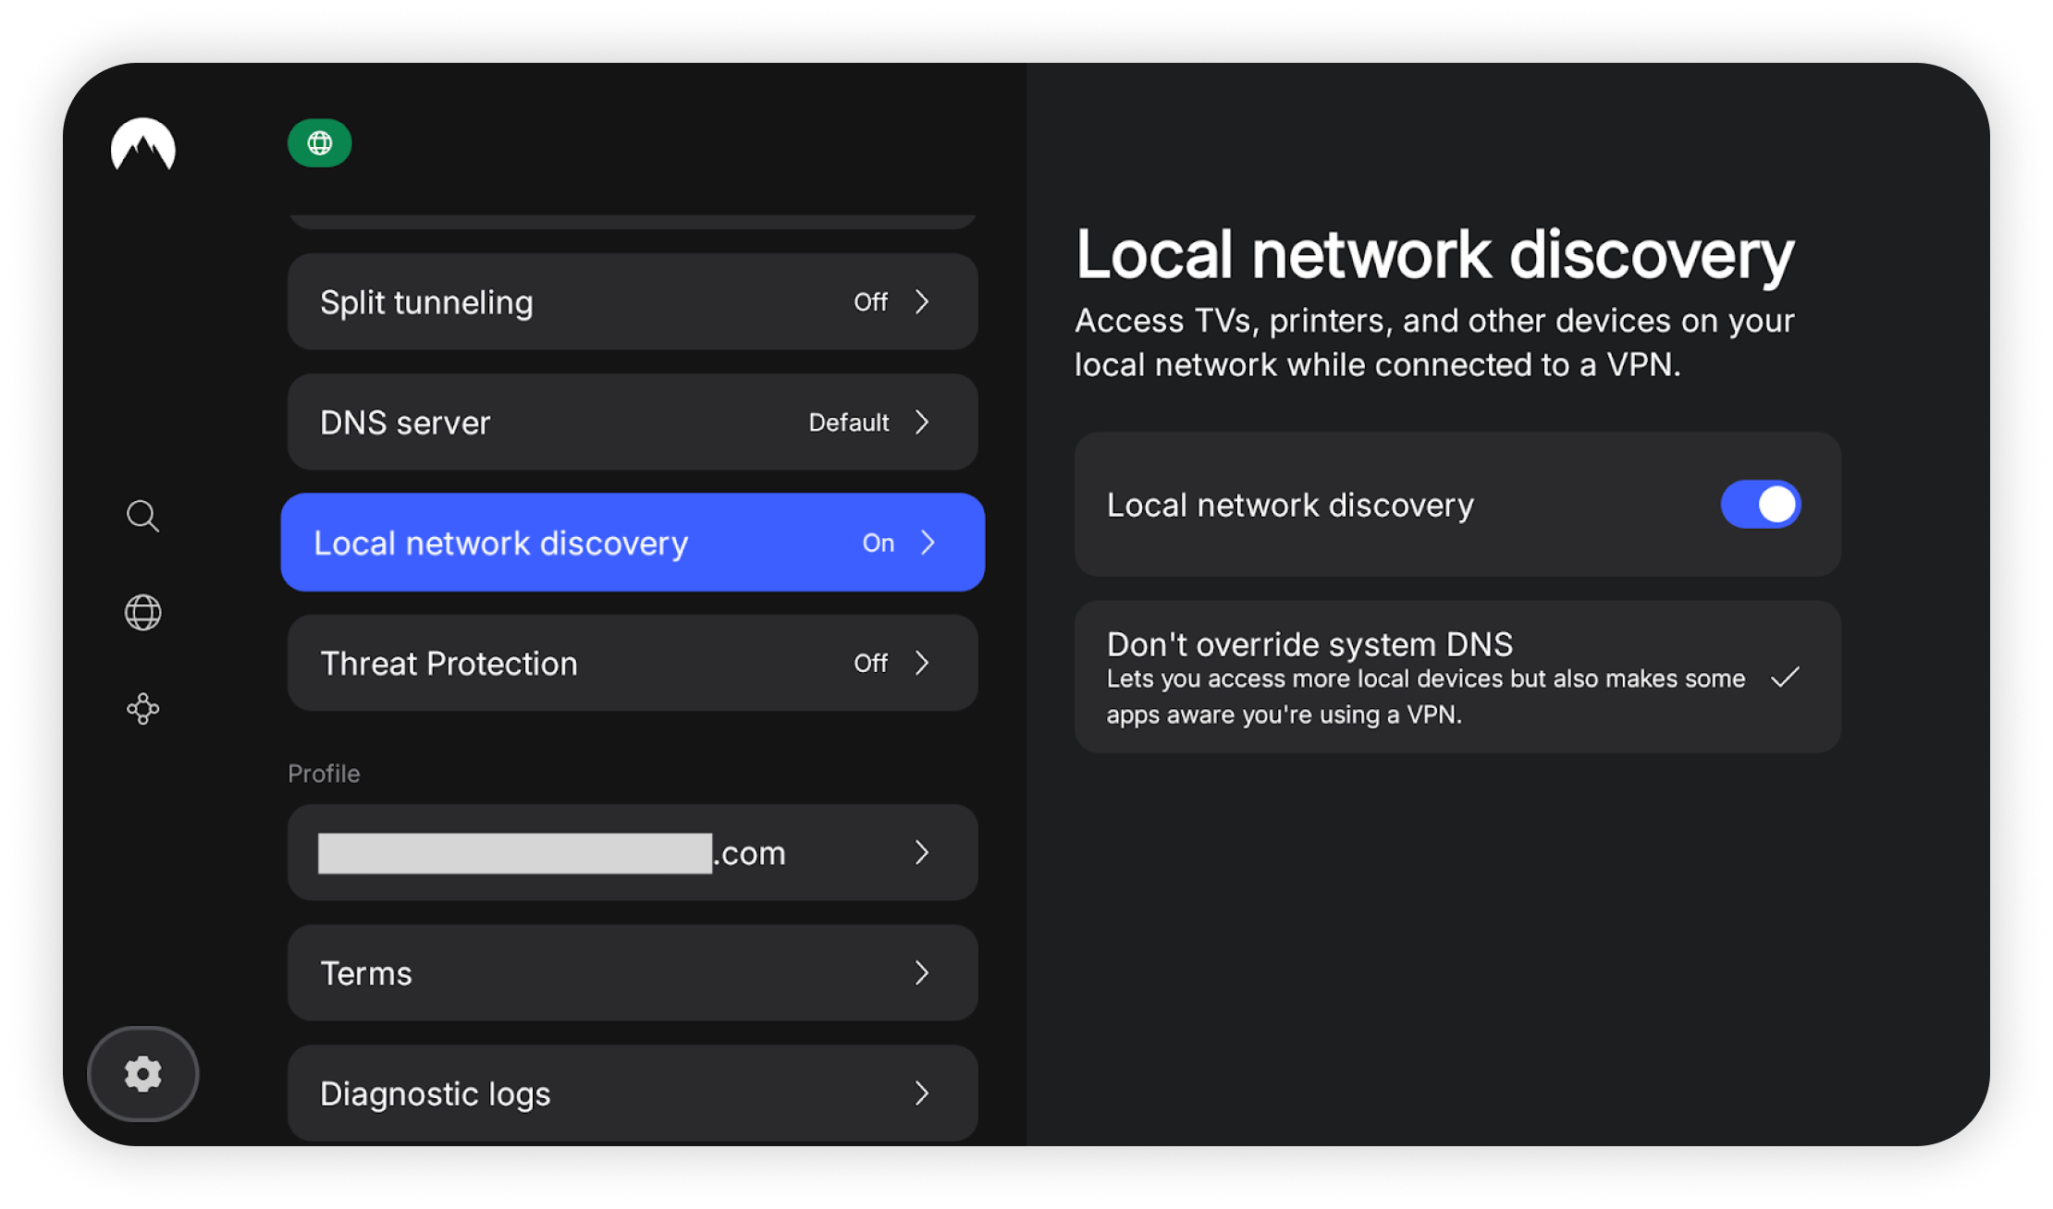
Task: Open the settings gear icon
Action: coord(143,1074)
